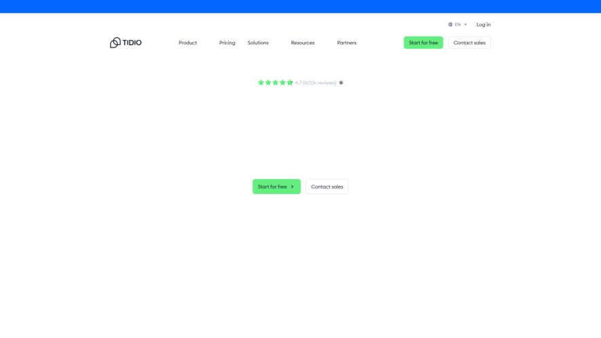The width and height of the screenshot is (601, 338).
Task: Go to the Pricing page
Action: pyautogui.click(x=227, y=43)
